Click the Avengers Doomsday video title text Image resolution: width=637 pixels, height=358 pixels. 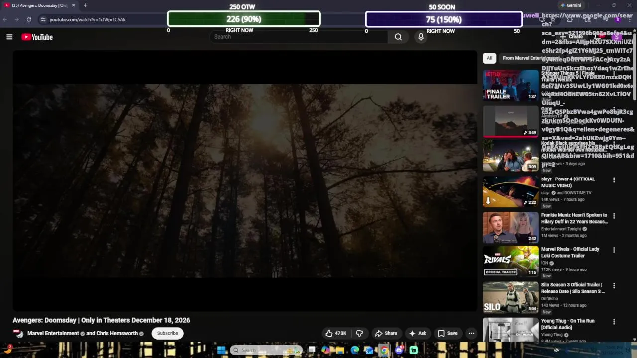click(102, 320)
